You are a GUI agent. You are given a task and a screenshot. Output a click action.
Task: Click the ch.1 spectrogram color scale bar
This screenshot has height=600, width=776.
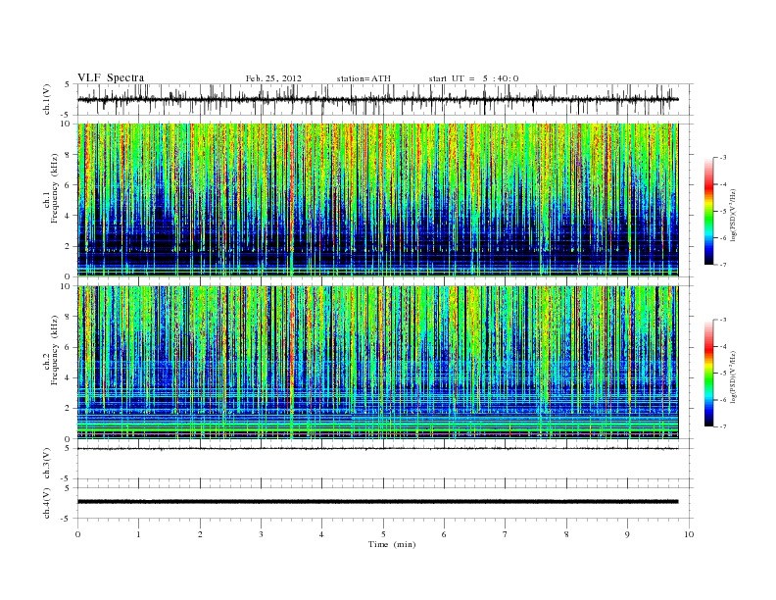(709, 212)
